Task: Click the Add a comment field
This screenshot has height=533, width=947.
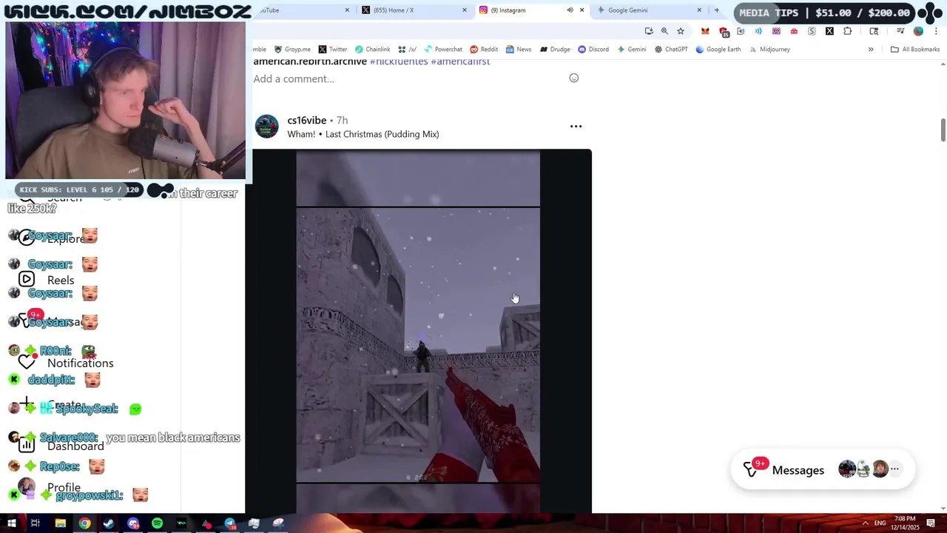Action: (x=407, y=78)
